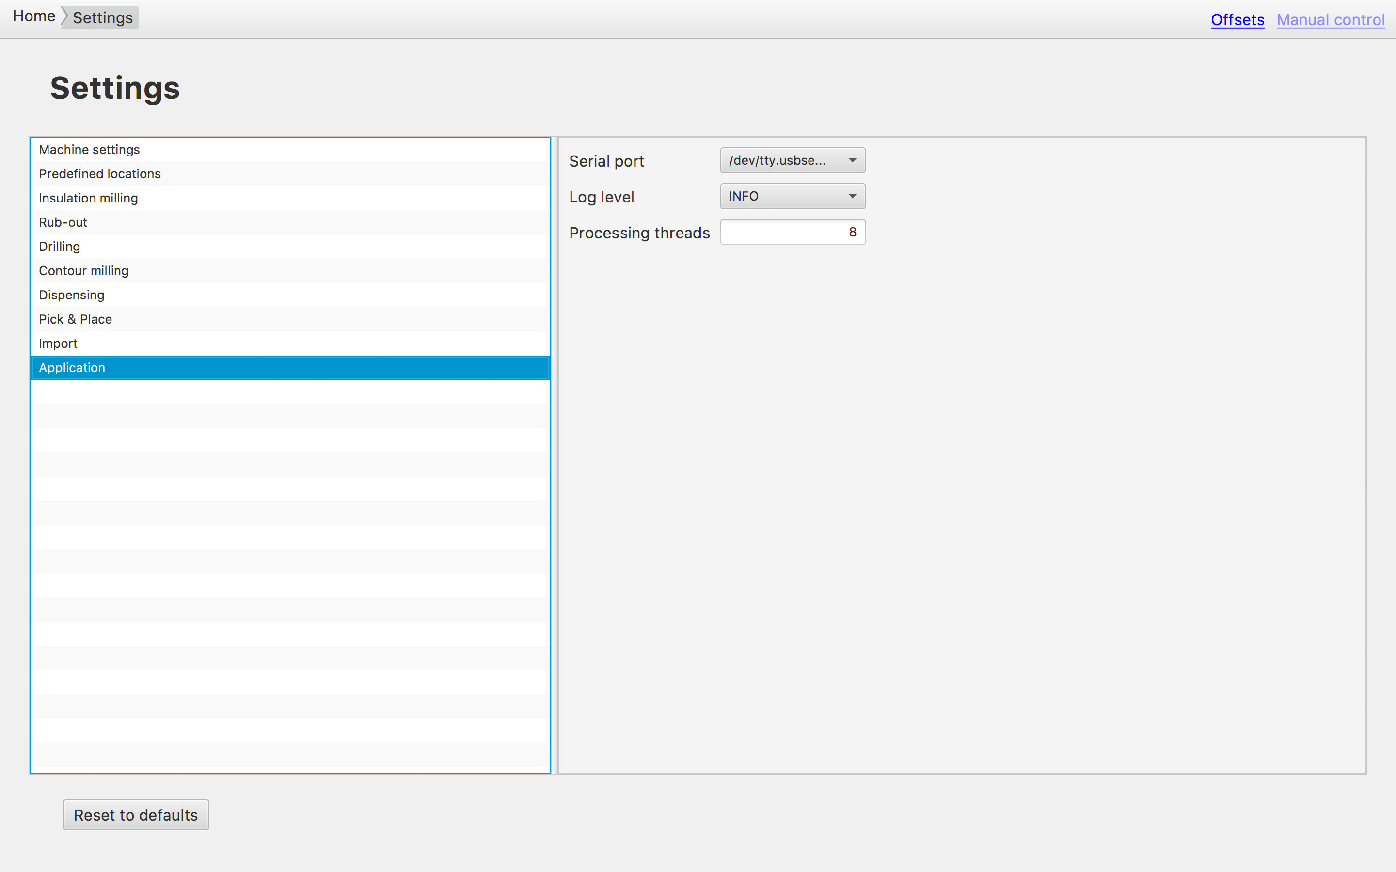Open the Manual control link
Screen dimensions: 1396x872
tap(1330, 19)
